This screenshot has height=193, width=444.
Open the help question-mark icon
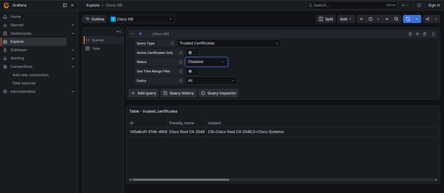click(419, 5)
